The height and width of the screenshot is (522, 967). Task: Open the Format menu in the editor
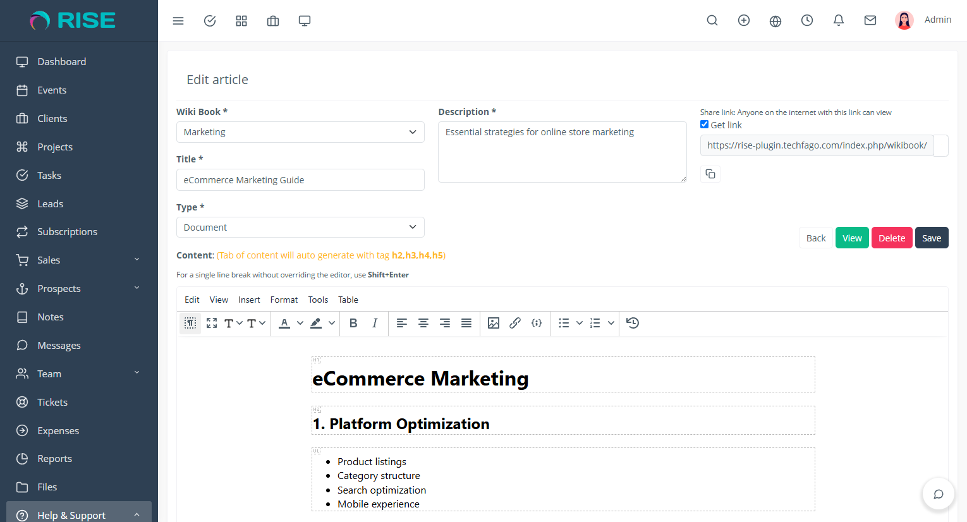pos(284,300)
